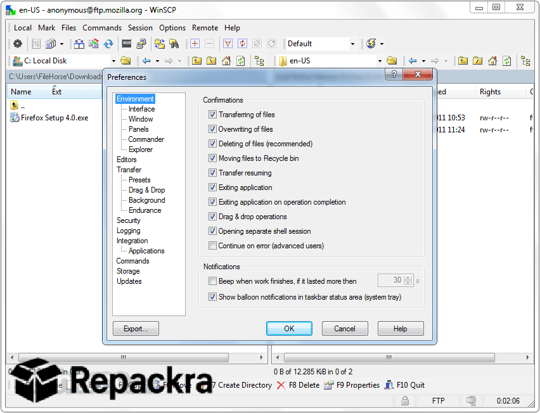Image resolution: width=540 pixels, height=413 pixels.
Task: Click the local panel Parent Directory icon
Action: (196, 61)
